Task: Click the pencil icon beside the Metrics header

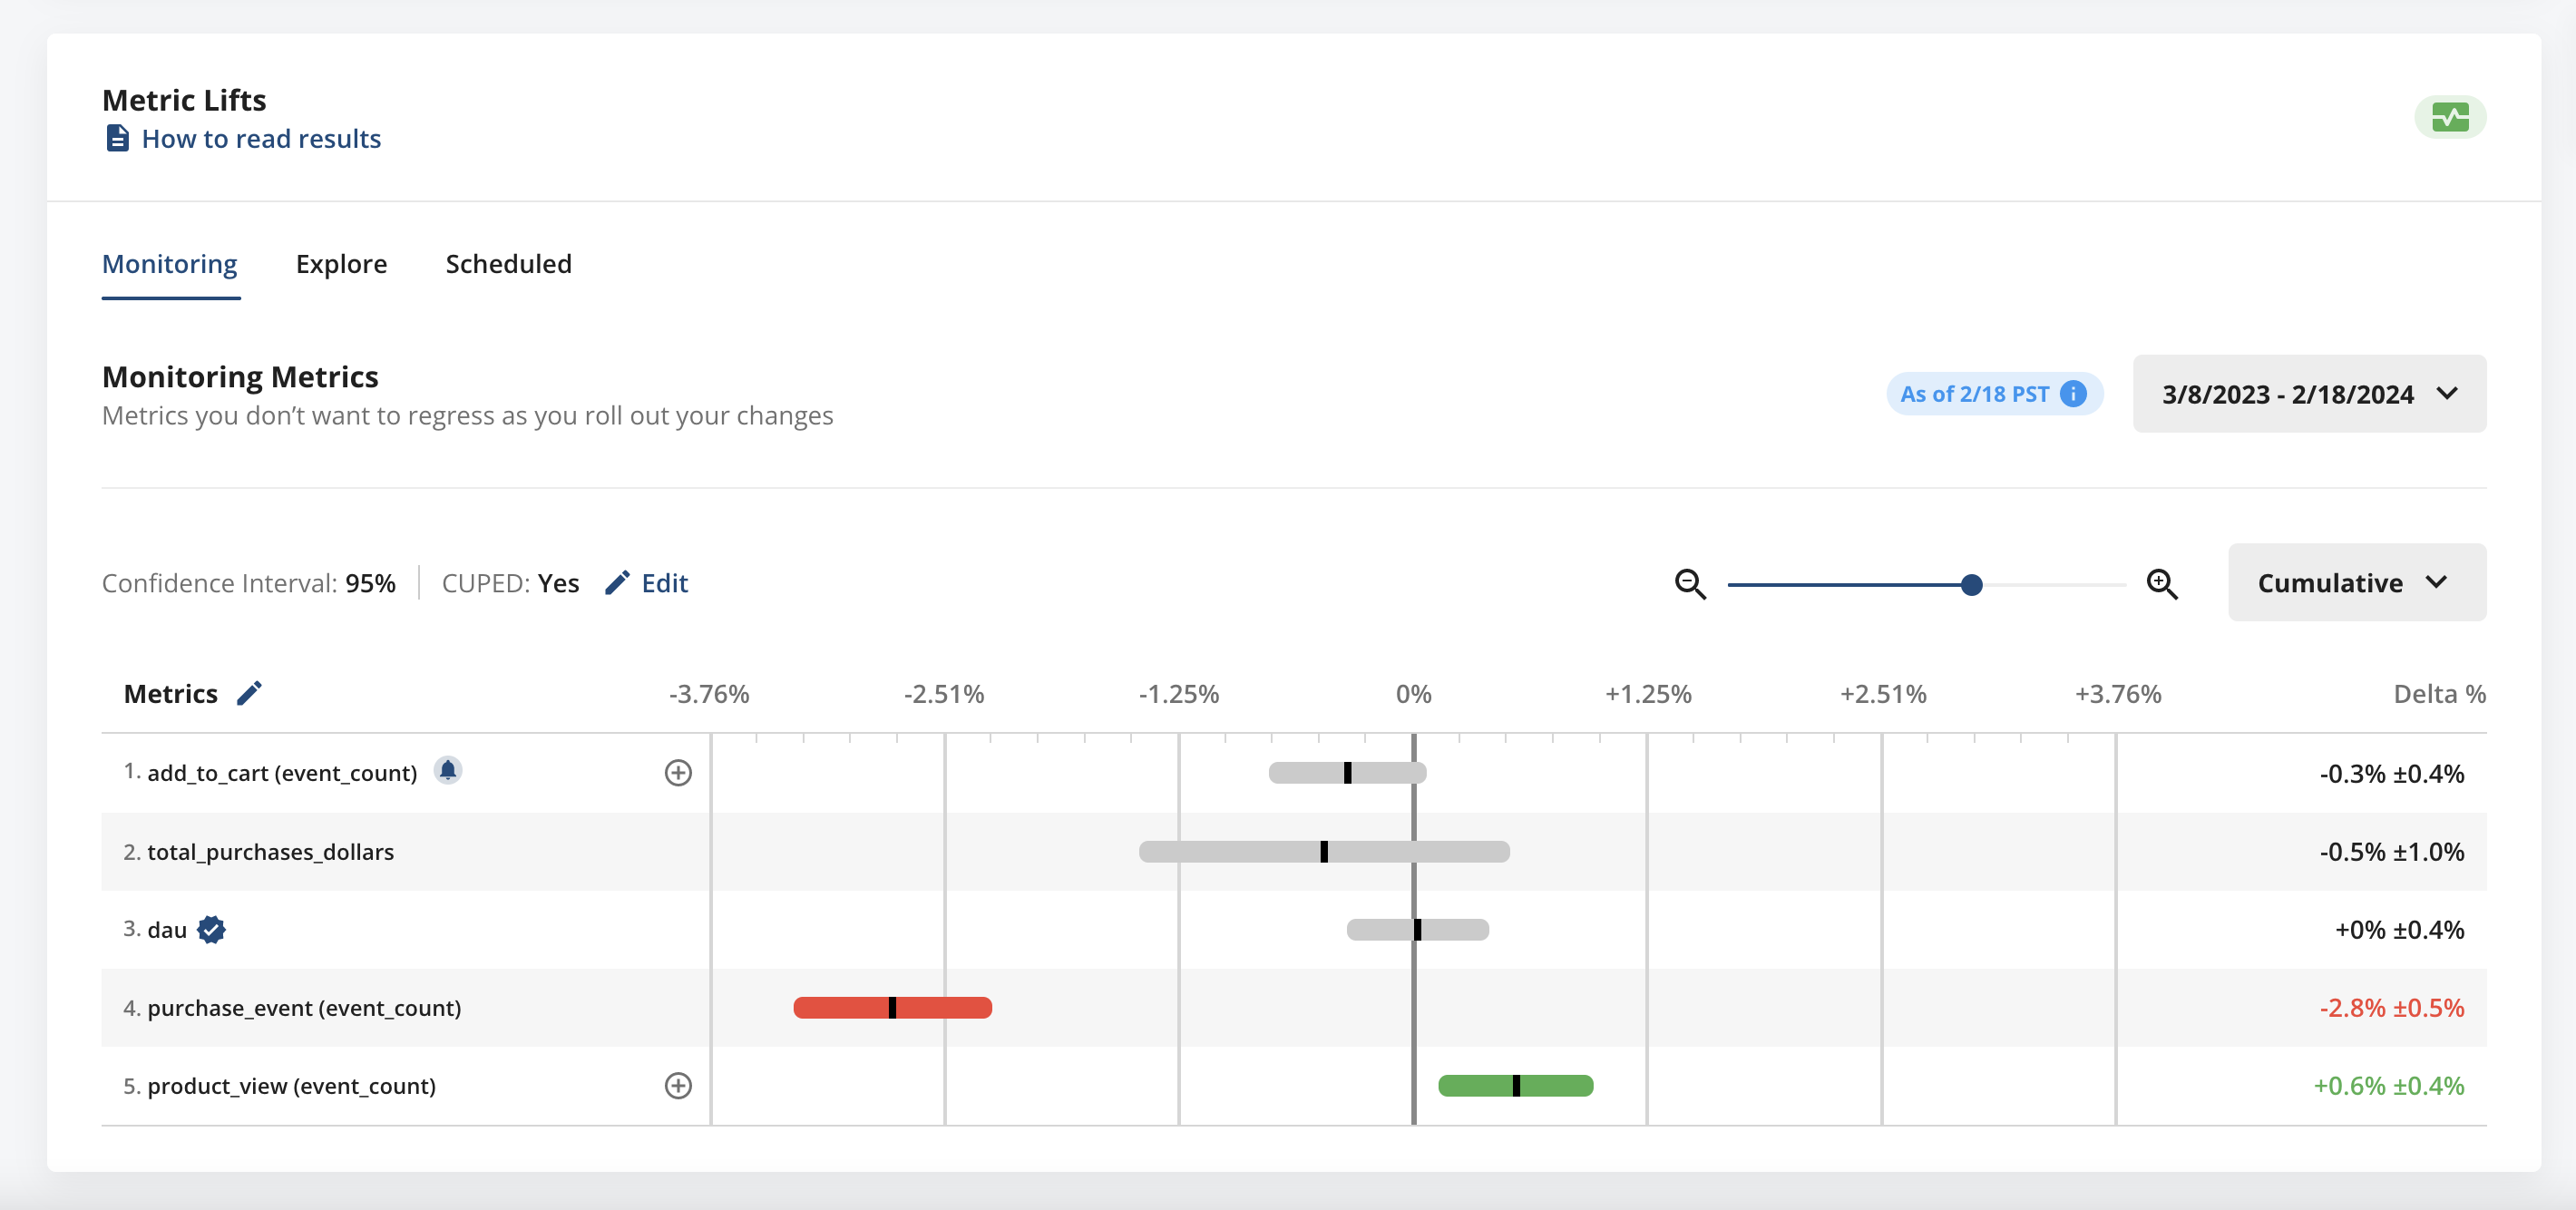Action: [250, 692]
